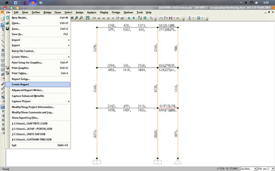Screen dimensions: 275x171
Task: Click the select all 'all' sidebar icon
Action: tap(3, 85)
